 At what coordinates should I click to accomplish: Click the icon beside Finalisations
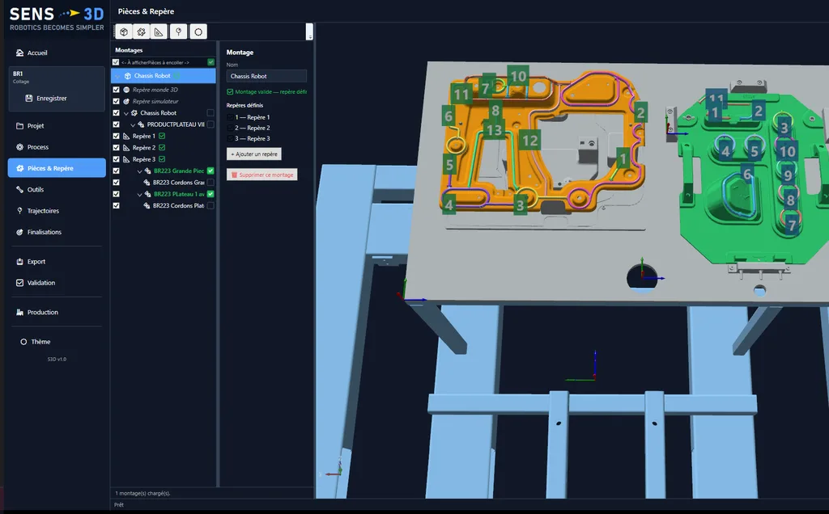pyautogui.click(x=20, y=232)
